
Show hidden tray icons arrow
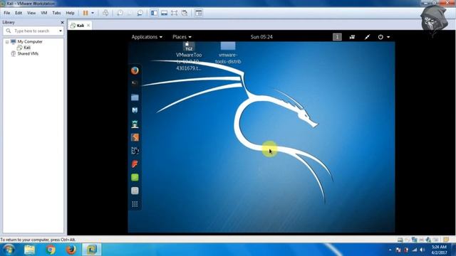(390, 250)
